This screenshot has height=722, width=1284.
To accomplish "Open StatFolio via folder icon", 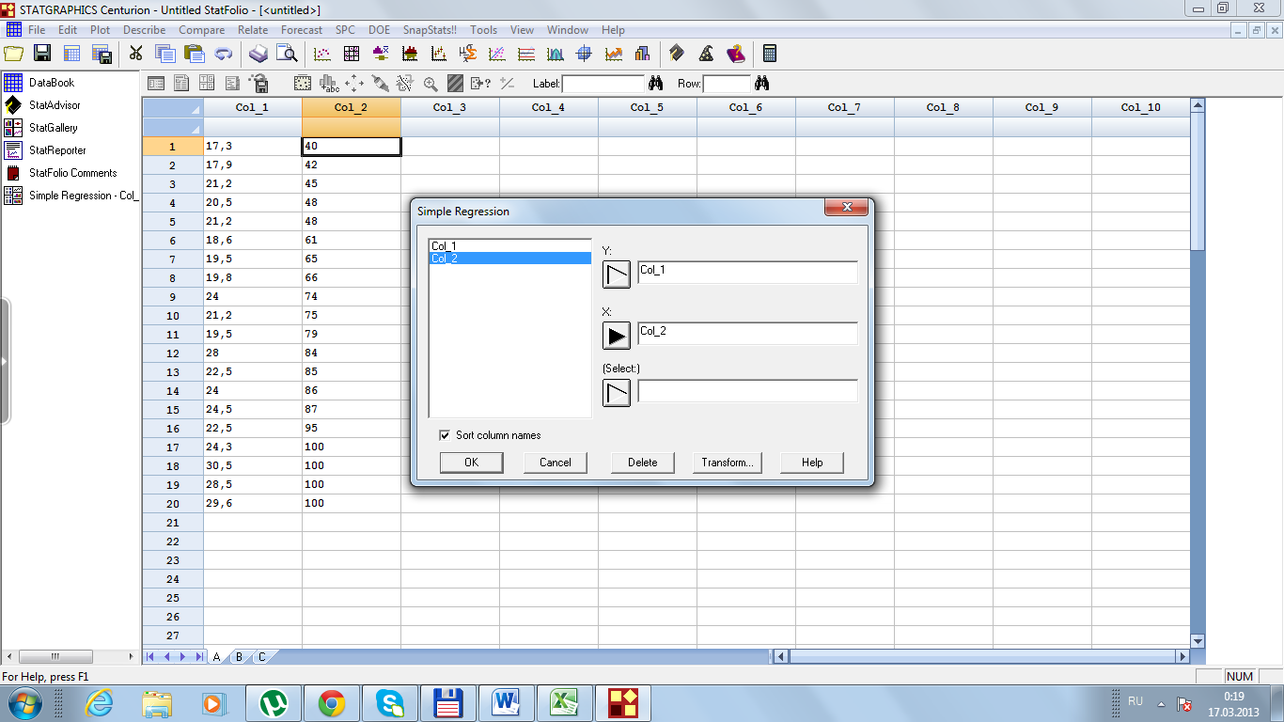I will click(x=14, y=54).
